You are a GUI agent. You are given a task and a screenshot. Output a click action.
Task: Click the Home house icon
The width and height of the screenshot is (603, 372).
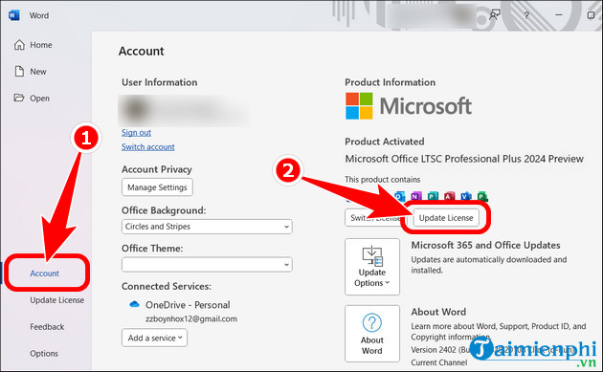click(x=19, y=45)
